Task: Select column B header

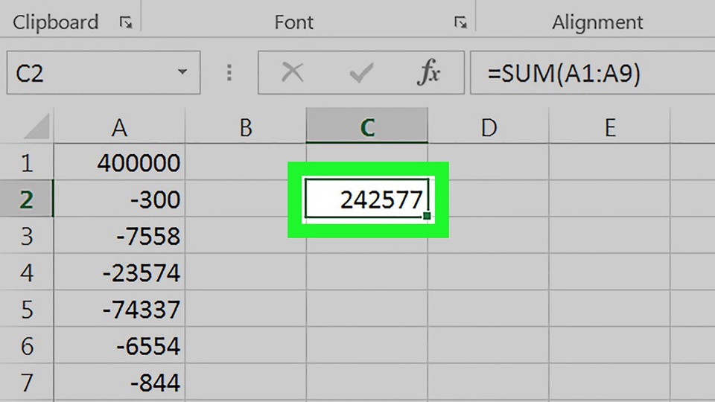Action: (245, 128)
